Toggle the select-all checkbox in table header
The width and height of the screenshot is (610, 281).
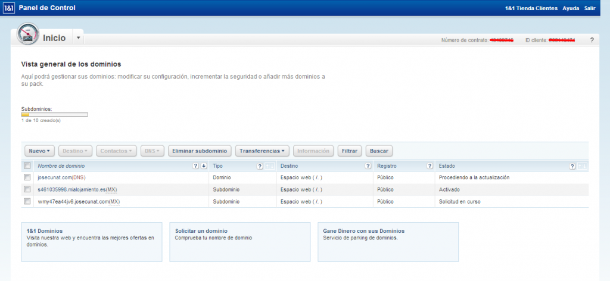(x=27, y=166)
